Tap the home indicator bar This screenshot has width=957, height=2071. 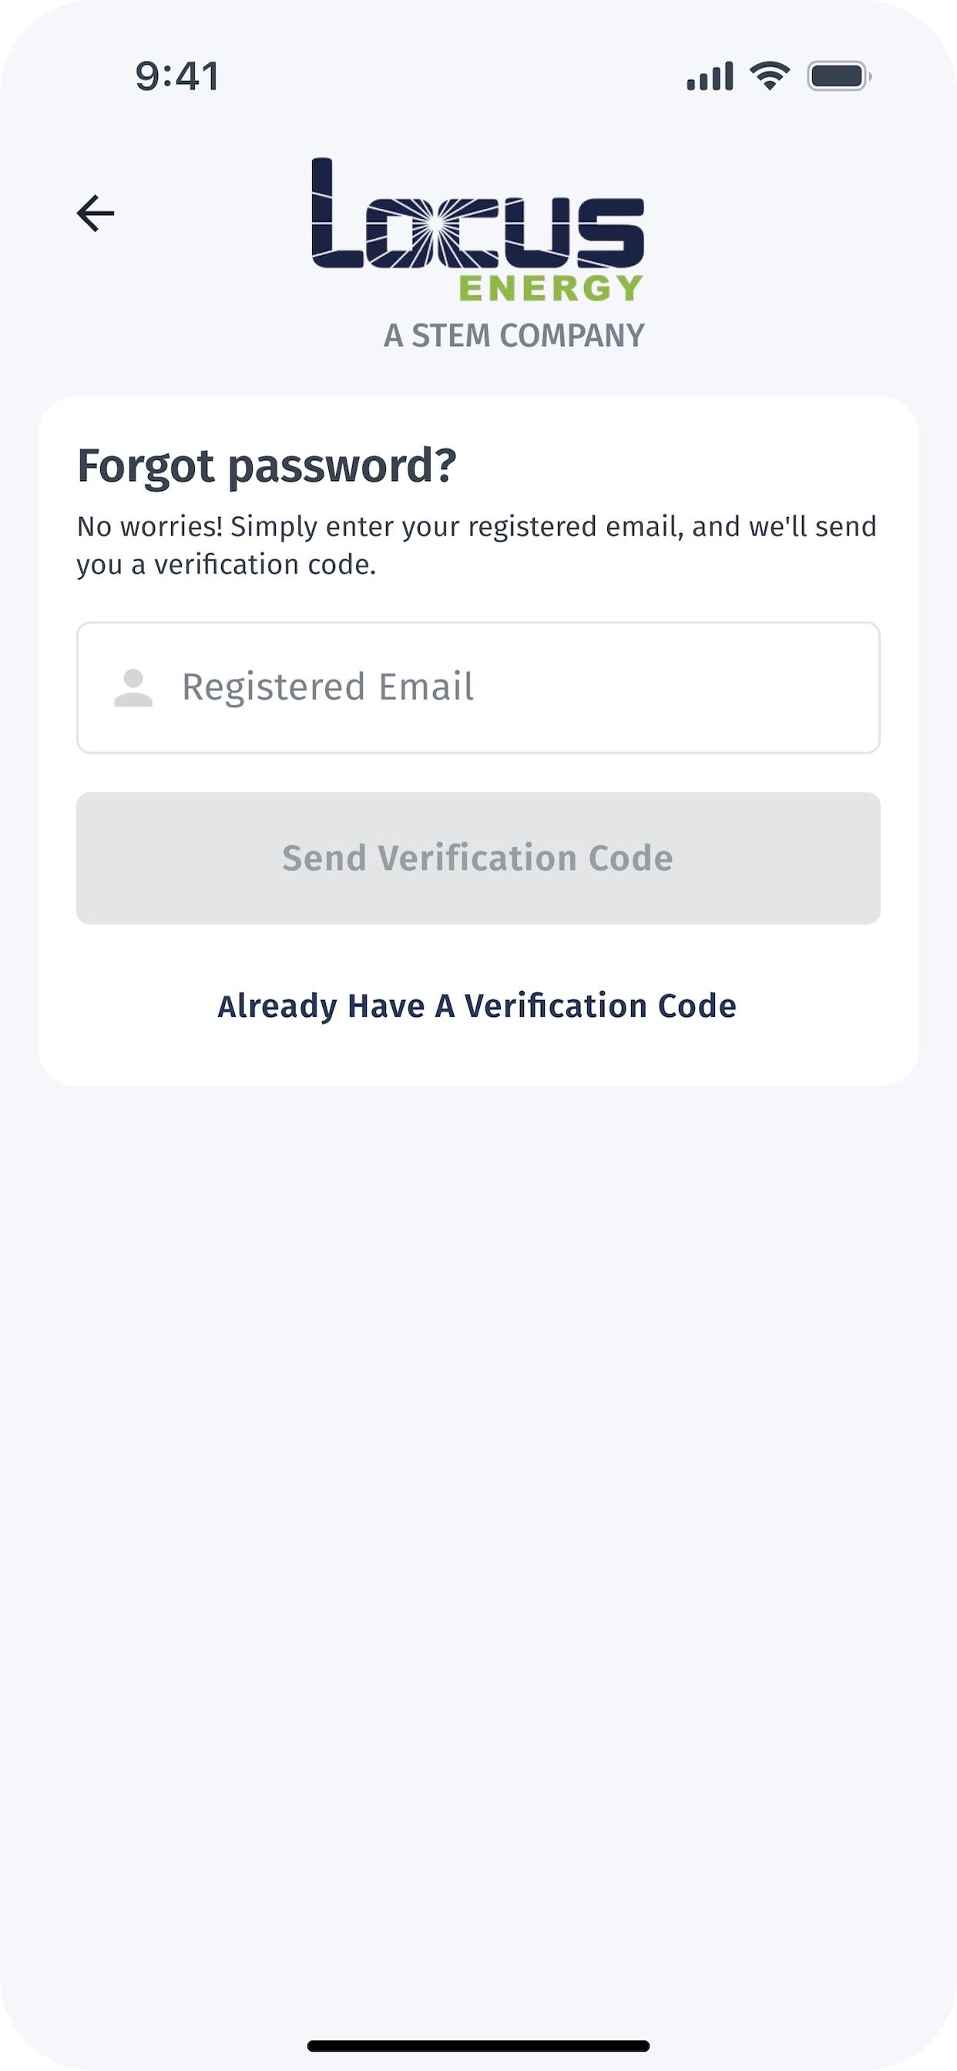pos(478,2046)
